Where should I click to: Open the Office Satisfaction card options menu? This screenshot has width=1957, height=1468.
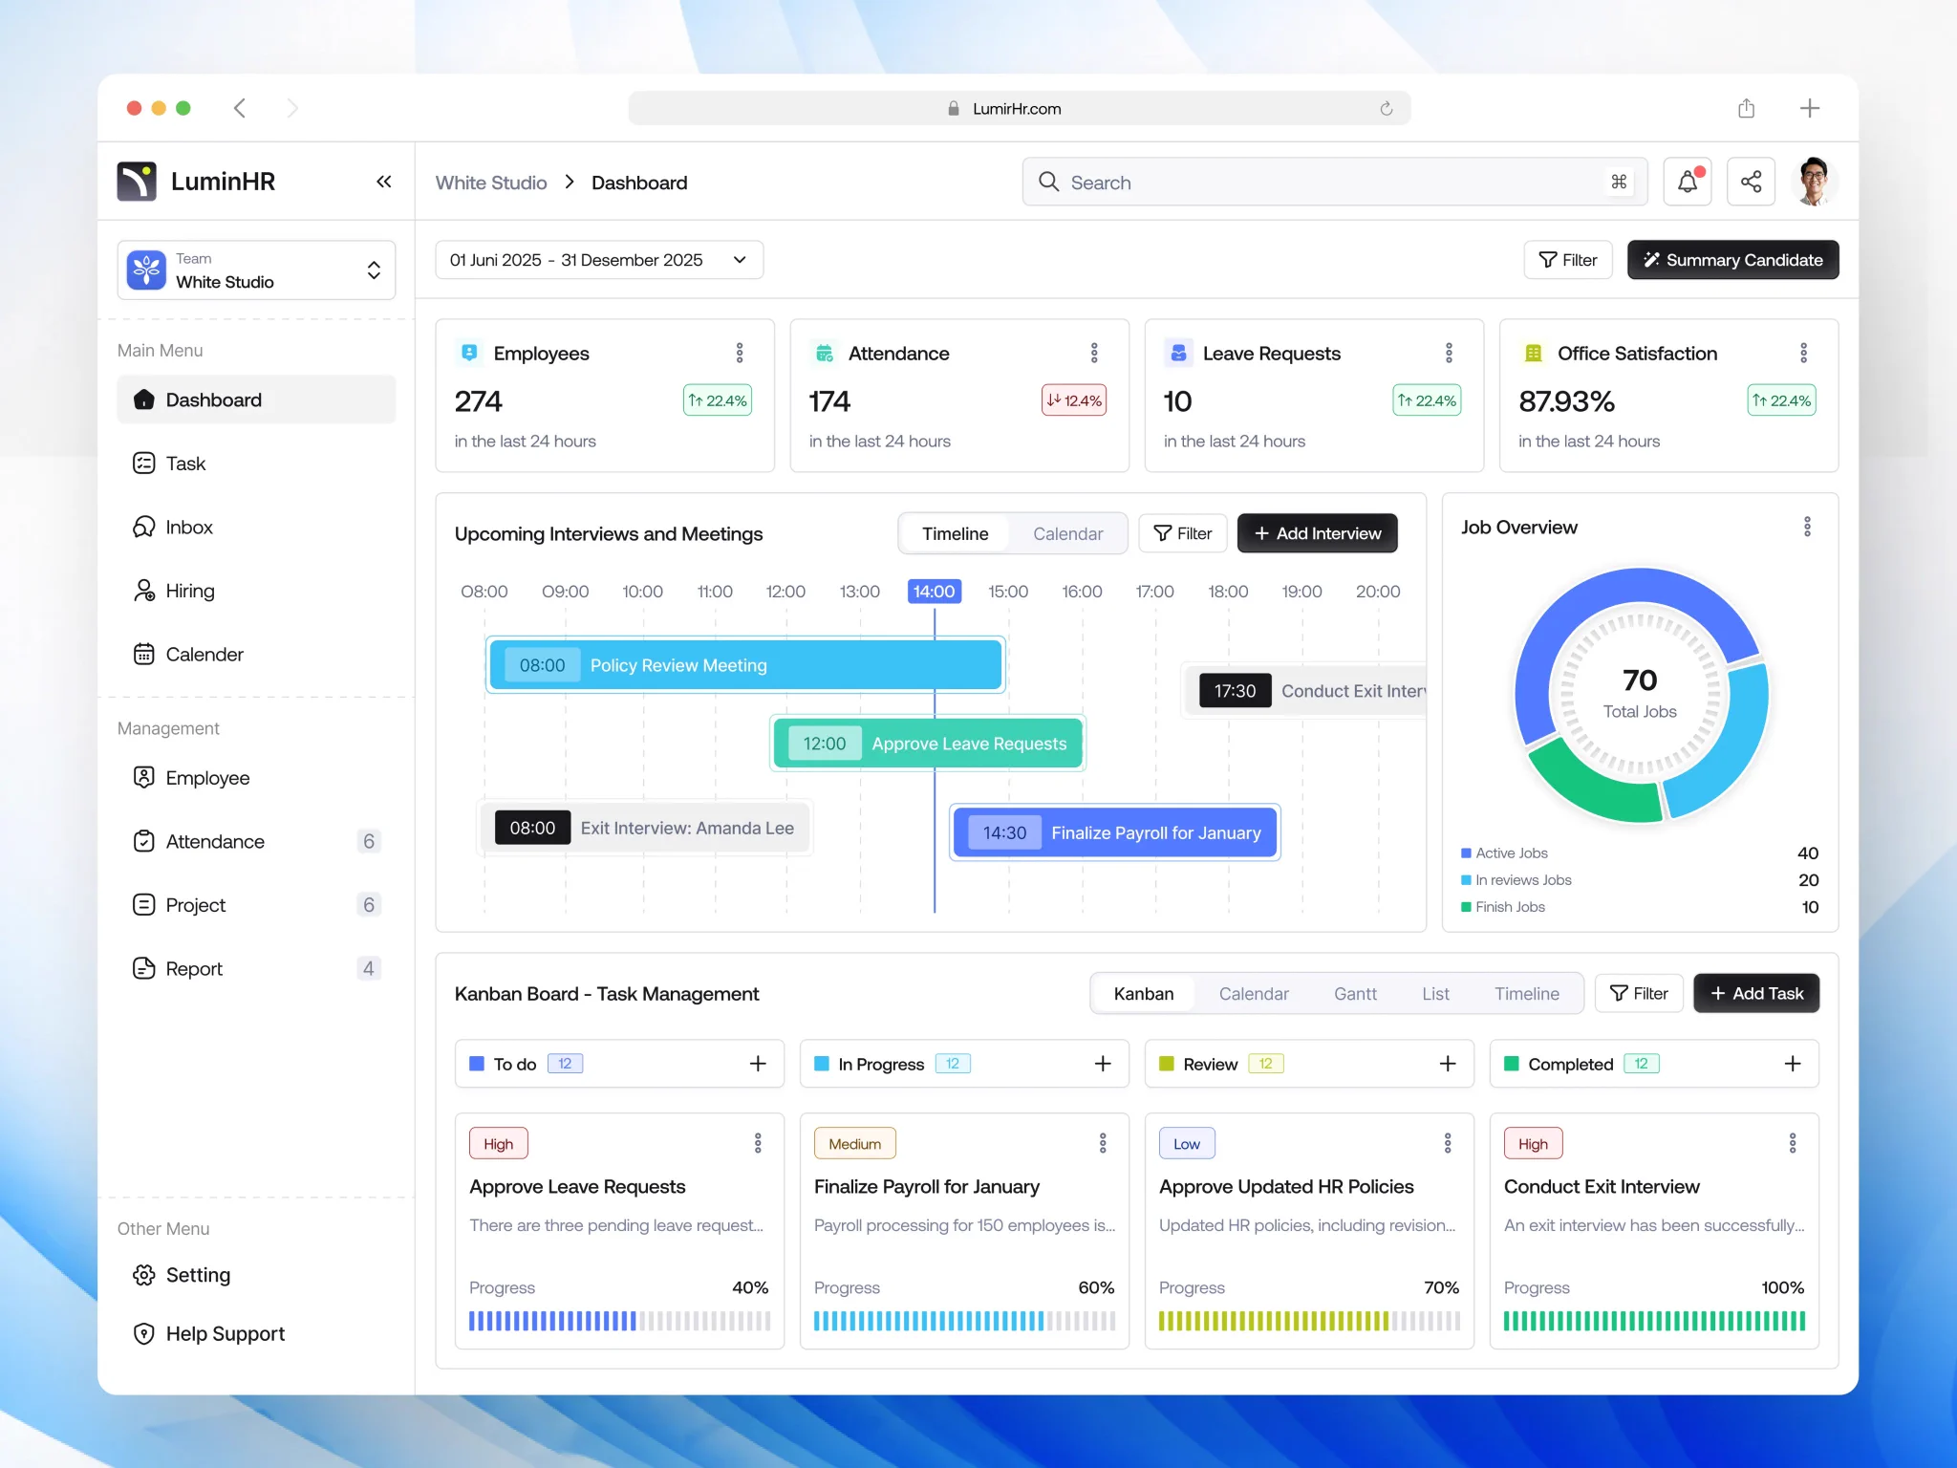[1803, 353]
